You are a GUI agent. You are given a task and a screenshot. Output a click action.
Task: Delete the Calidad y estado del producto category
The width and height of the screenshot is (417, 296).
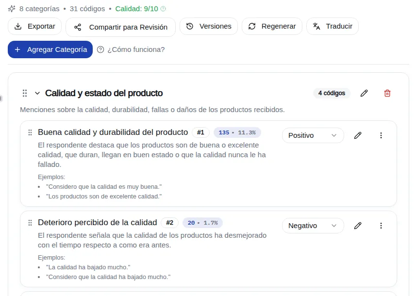(x=387, y=93)
